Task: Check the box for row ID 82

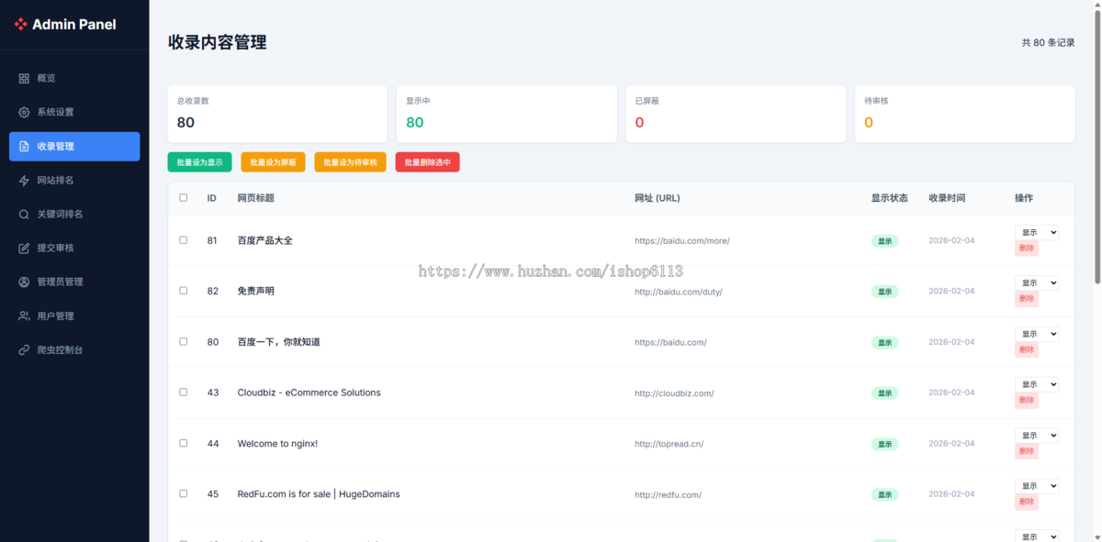Action: click(184, 291)
